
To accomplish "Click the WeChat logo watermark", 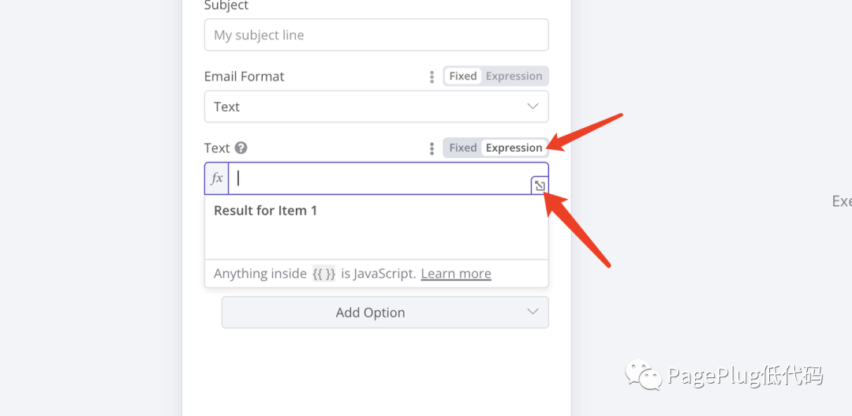I will [644, 376].
